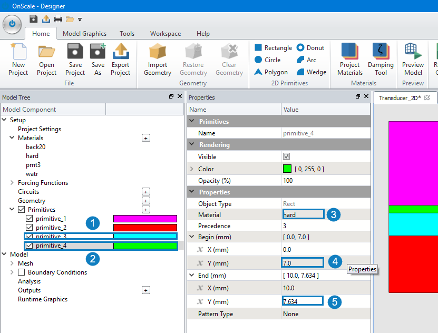Click the add button beside Outputs
Screen dimensions: 438x333
(146, 290)
